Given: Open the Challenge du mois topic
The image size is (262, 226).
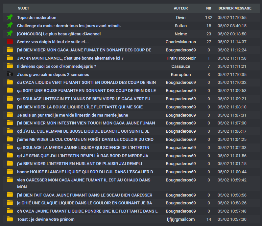Looking at the screenshot, I should click(x=69, y=26).
